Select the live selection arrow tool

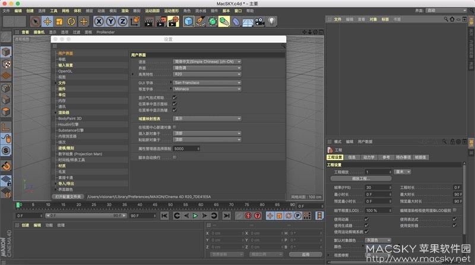(36, 21)
